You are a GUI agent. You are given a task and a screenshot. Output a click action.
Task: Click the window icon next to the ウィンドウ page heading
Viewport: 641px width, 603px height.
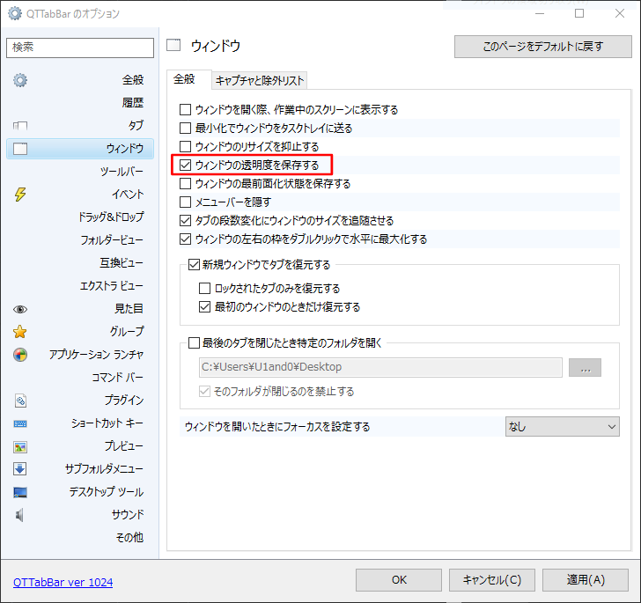point(173,45)
